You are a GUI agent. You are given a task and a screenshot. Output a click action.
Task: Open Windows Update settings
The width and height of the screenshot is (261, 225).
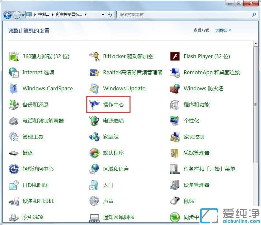(124, 88)
